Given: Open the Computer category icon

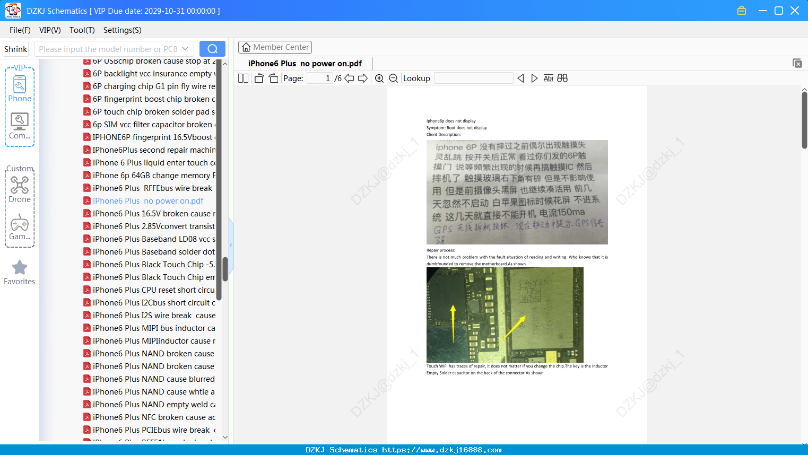Looking at the screenshot, I should tap(20, 126).
